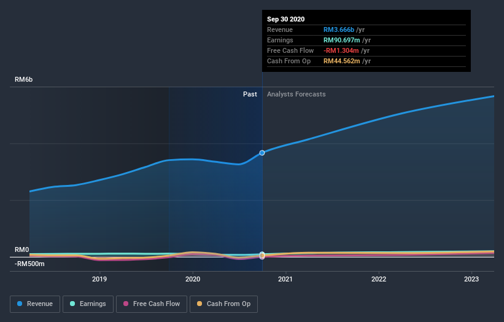Click the Earnings tooltip row label
The image size is (504, 322).
pyautogui.click(x=280, y=40)
